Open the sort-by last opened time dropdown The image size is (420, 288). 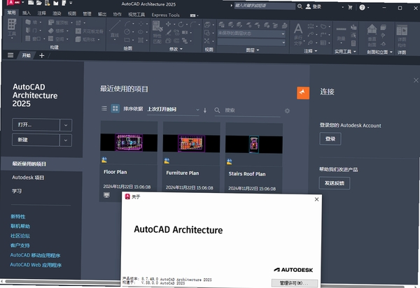(x=173, y=109)
